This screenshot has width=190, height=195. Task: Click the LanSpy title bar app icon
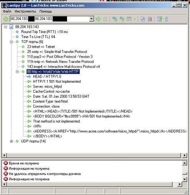[x=4, y=6]
